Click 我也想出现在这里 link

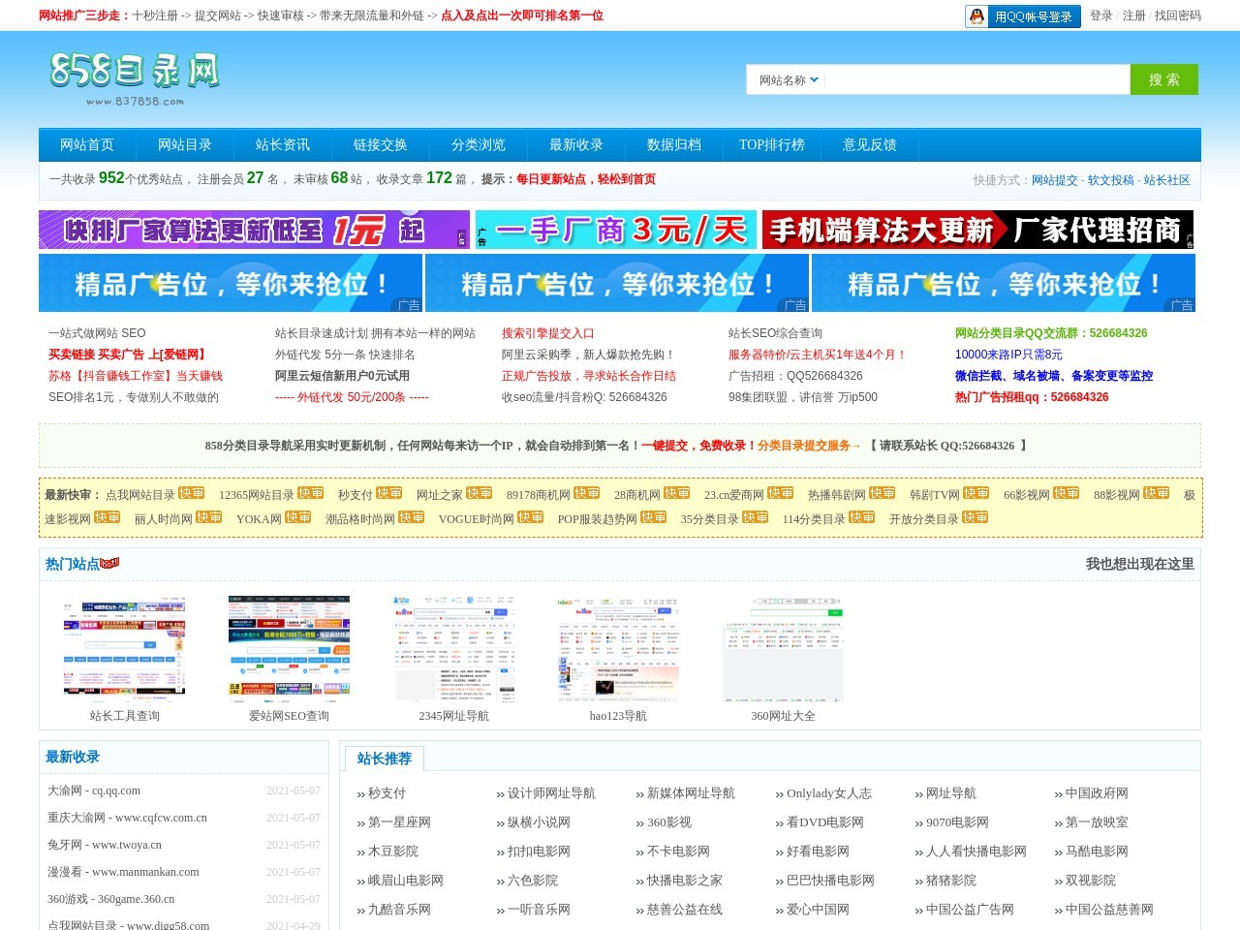(x=1141, y=563)
